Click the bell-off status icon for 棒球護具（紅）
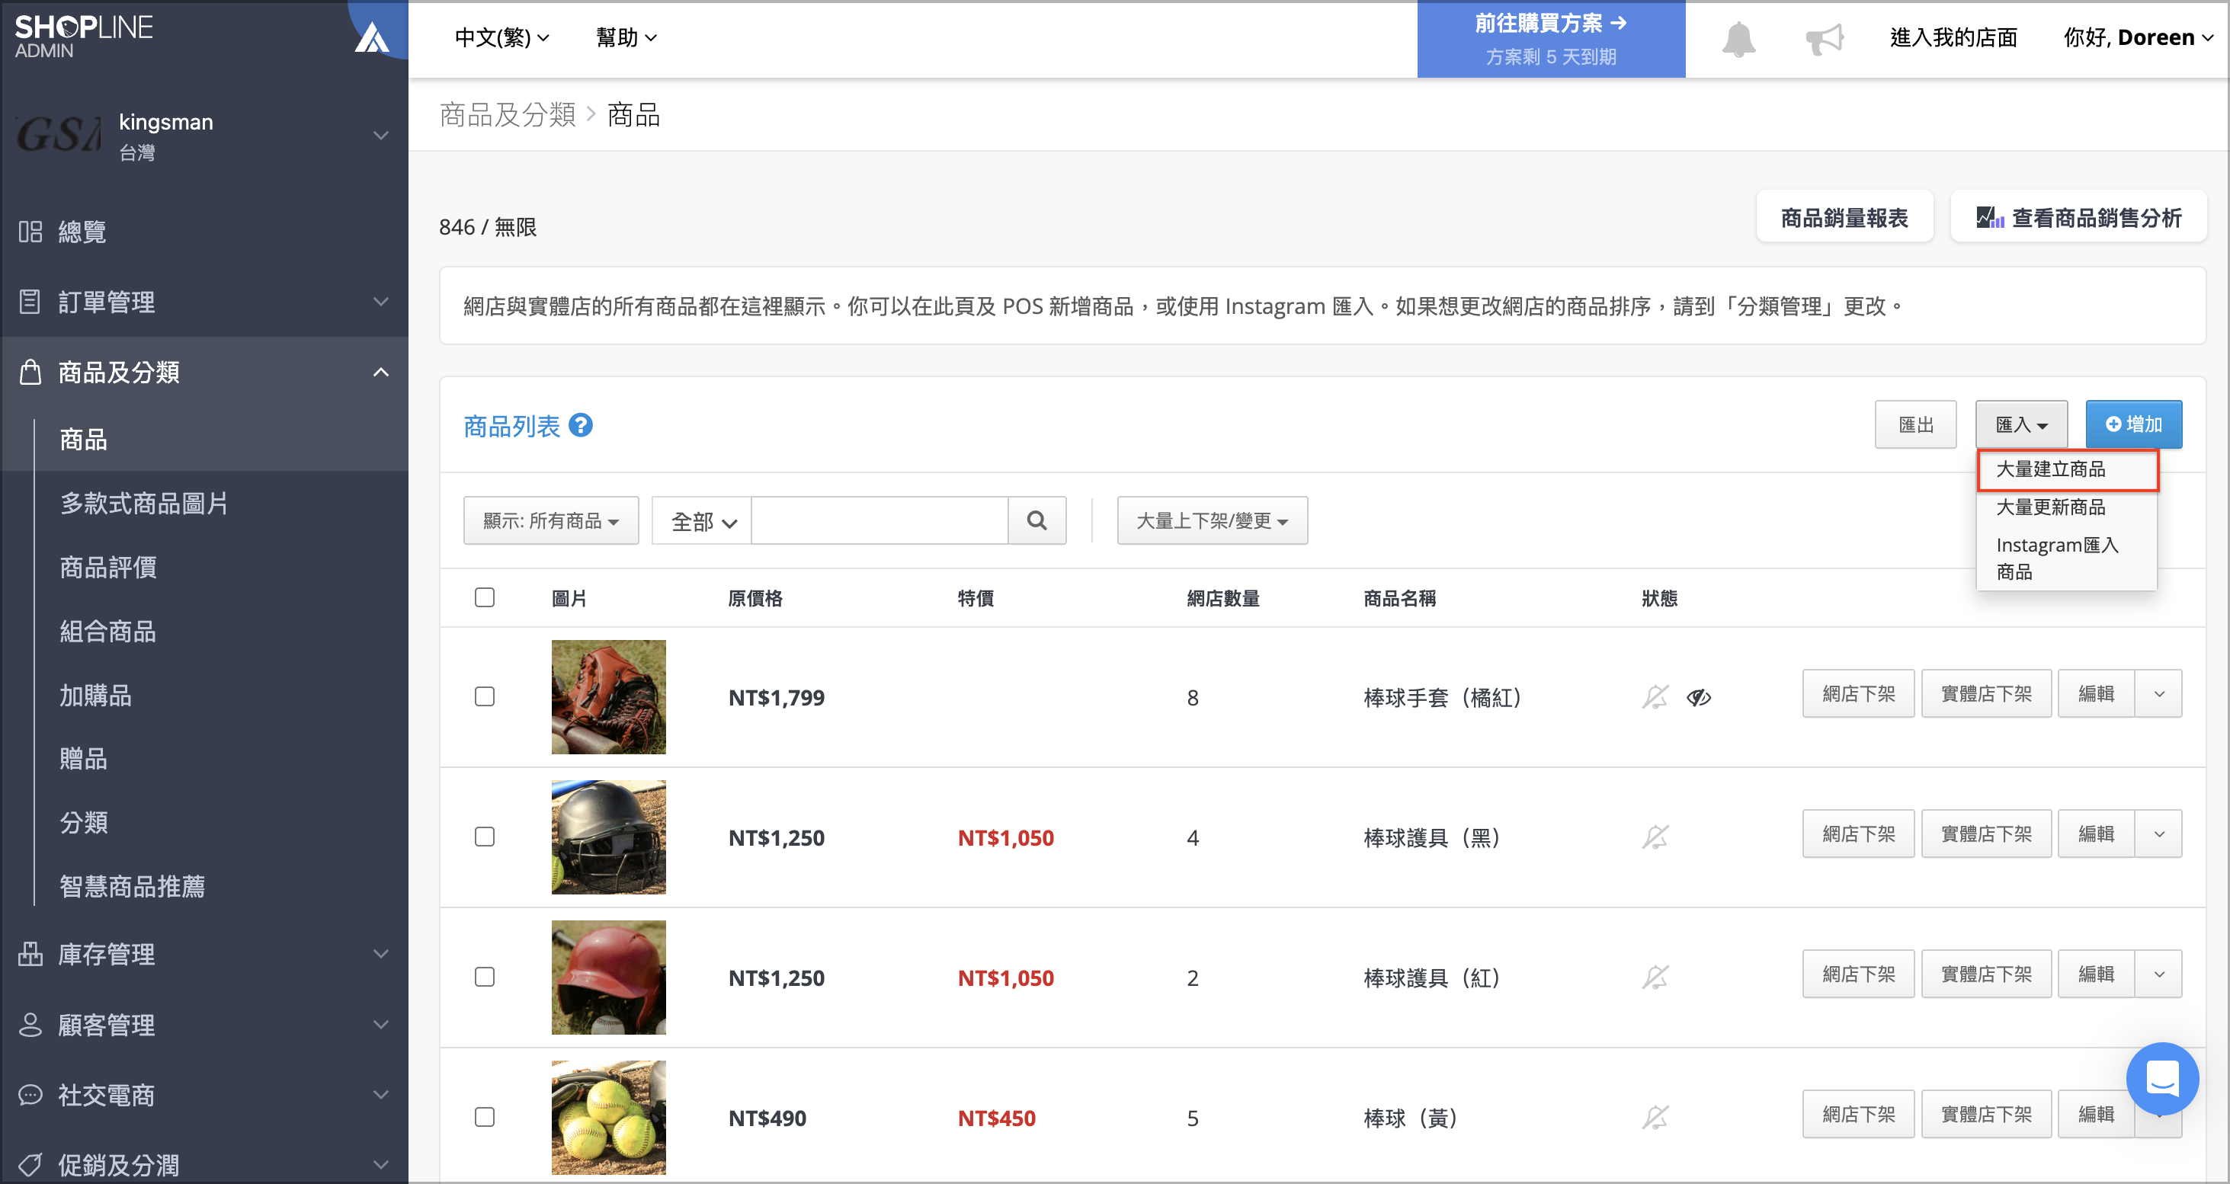Viewport: 2230px width, 1184px height. 1655,978
